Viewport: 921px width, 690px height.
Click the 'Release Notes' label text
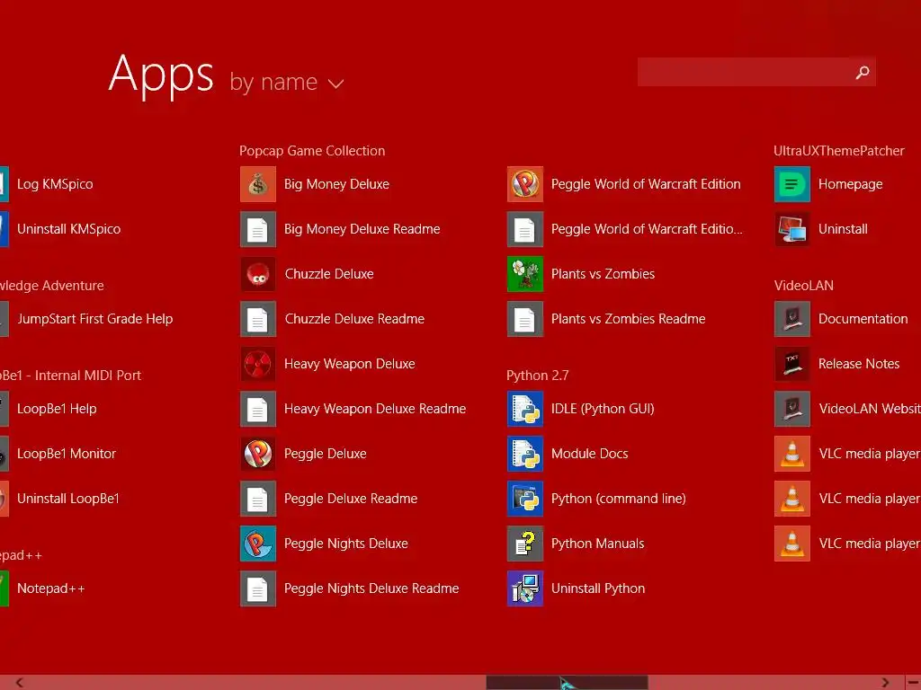point(859,364)
